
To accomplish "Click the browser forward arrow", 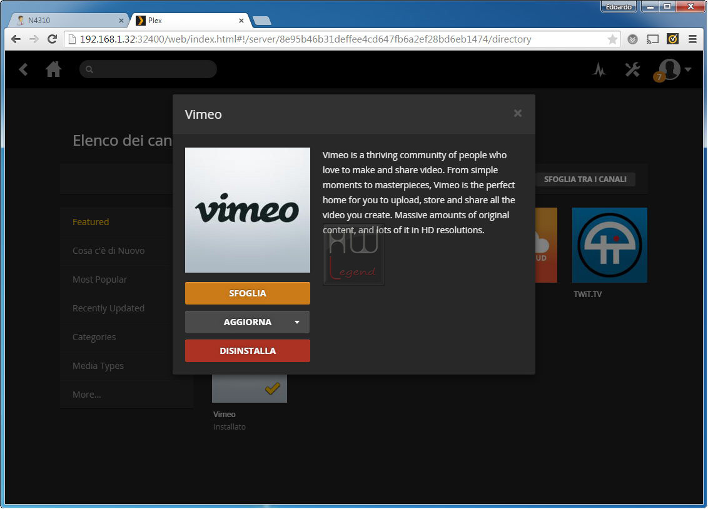I will [x=34, y=39].
